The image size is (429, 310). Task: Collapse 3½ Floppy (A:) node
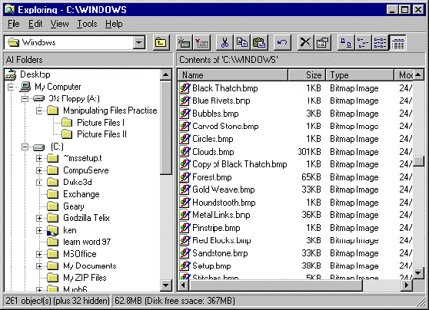25,98
